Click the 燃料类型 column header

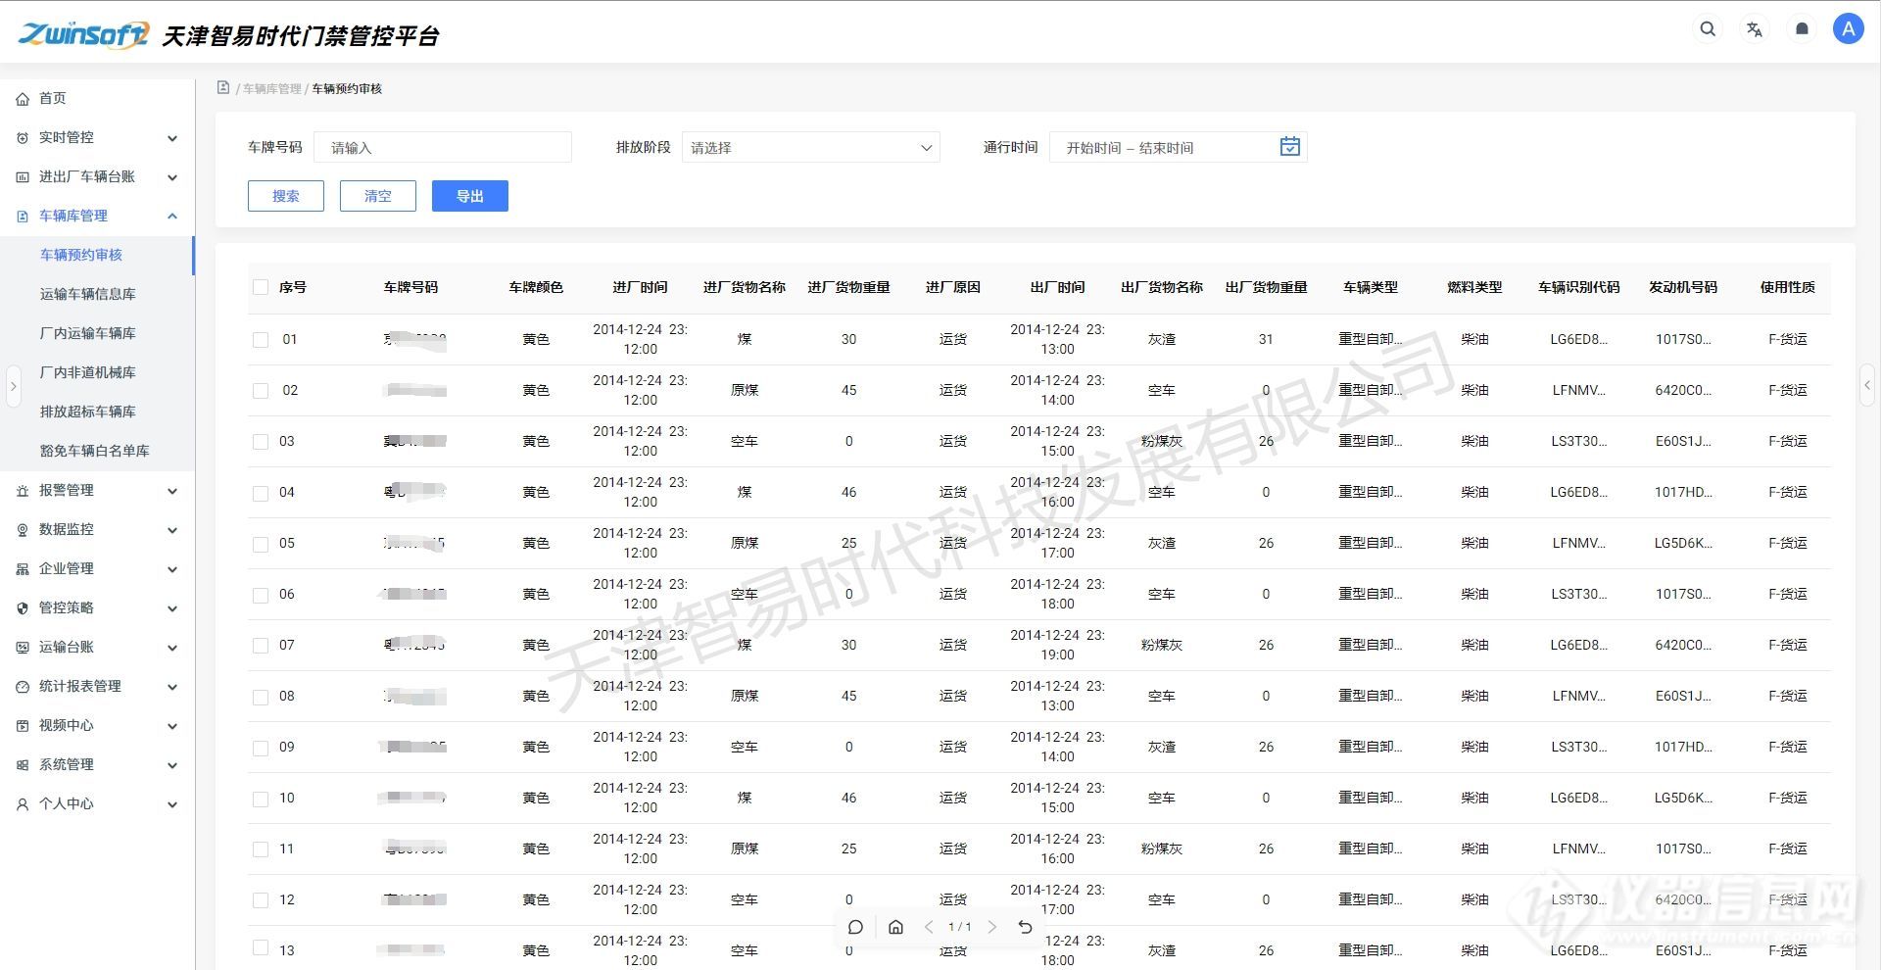point(1474,287)
